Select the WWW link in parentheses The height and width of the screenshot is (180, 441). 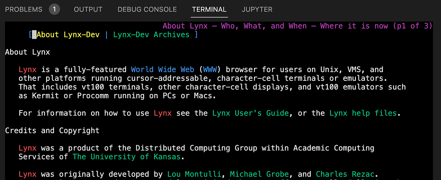[210, 70]
